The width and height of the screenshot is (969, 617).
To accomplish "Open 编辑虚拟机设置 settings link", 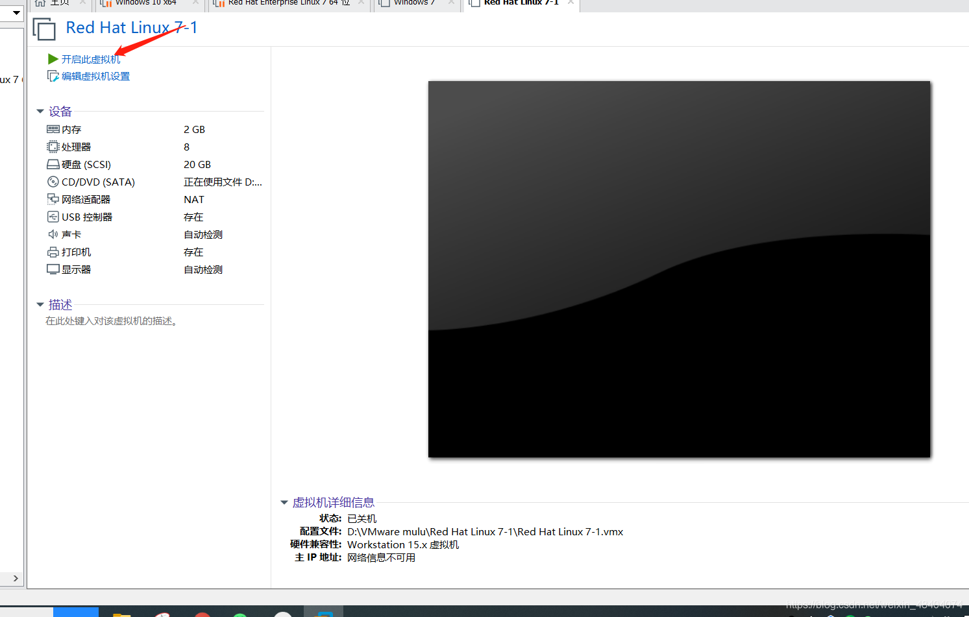I will coord(95,77).
